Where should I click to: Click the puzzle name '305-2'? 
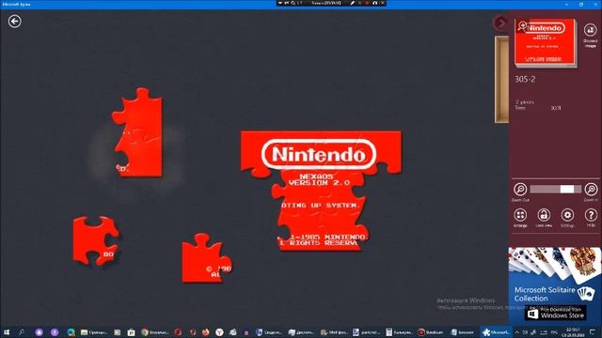point(525,79)
